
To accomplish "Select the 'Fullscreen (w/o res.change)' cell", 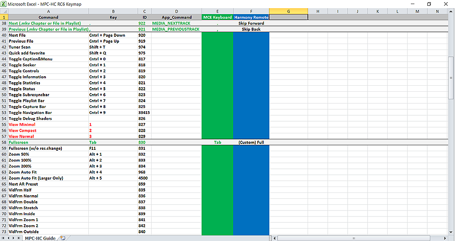I will click(48, 148).
